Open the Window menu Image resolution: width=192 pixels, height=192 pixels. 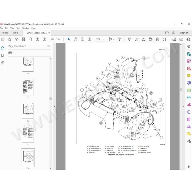tap(26, 28)
